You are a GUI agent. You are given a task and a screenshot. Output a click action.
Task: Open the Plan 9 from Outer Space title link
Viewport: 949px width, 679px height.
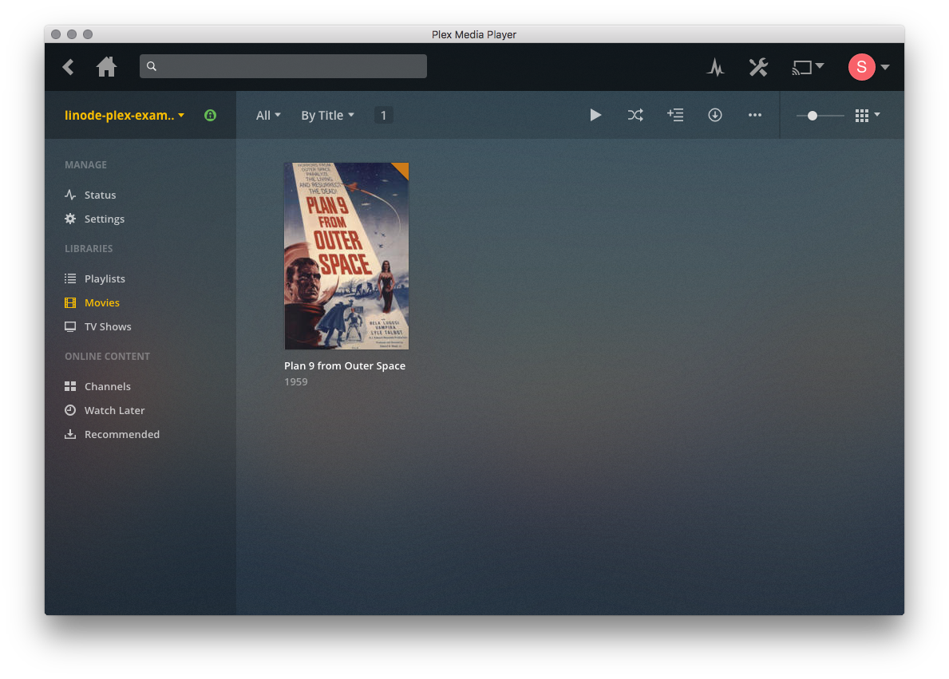point(345,365)
